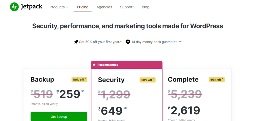
Task: Click the 14 day money back guarantee text
Action: [156, 42]
